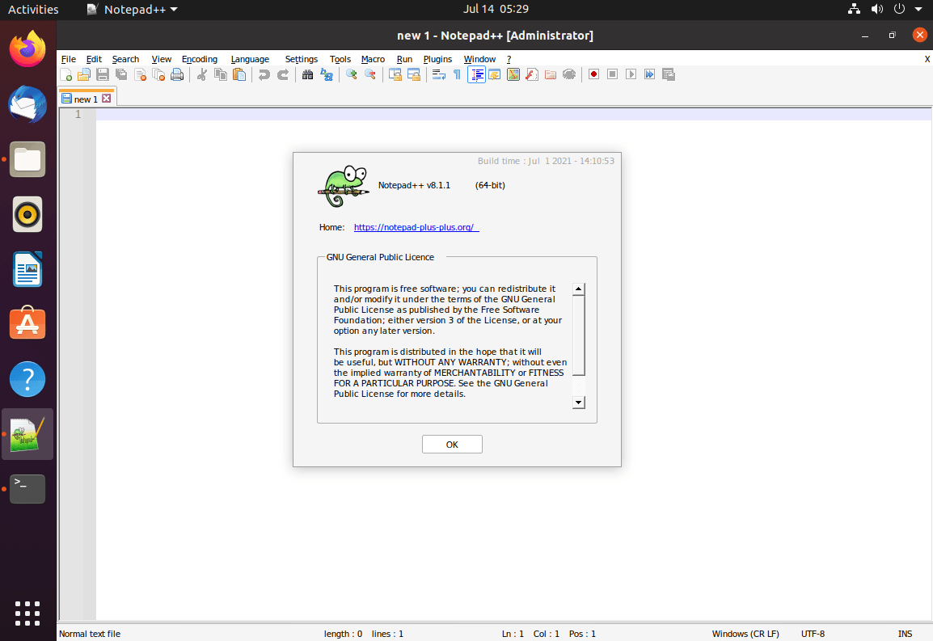
Task: Click the licence text scroll up arrow
Action: [578, 289]
